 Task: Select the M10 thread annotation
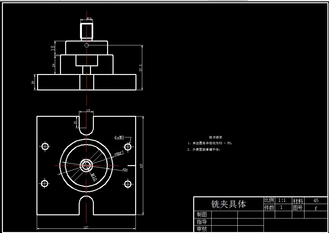[x=94, y=176]
